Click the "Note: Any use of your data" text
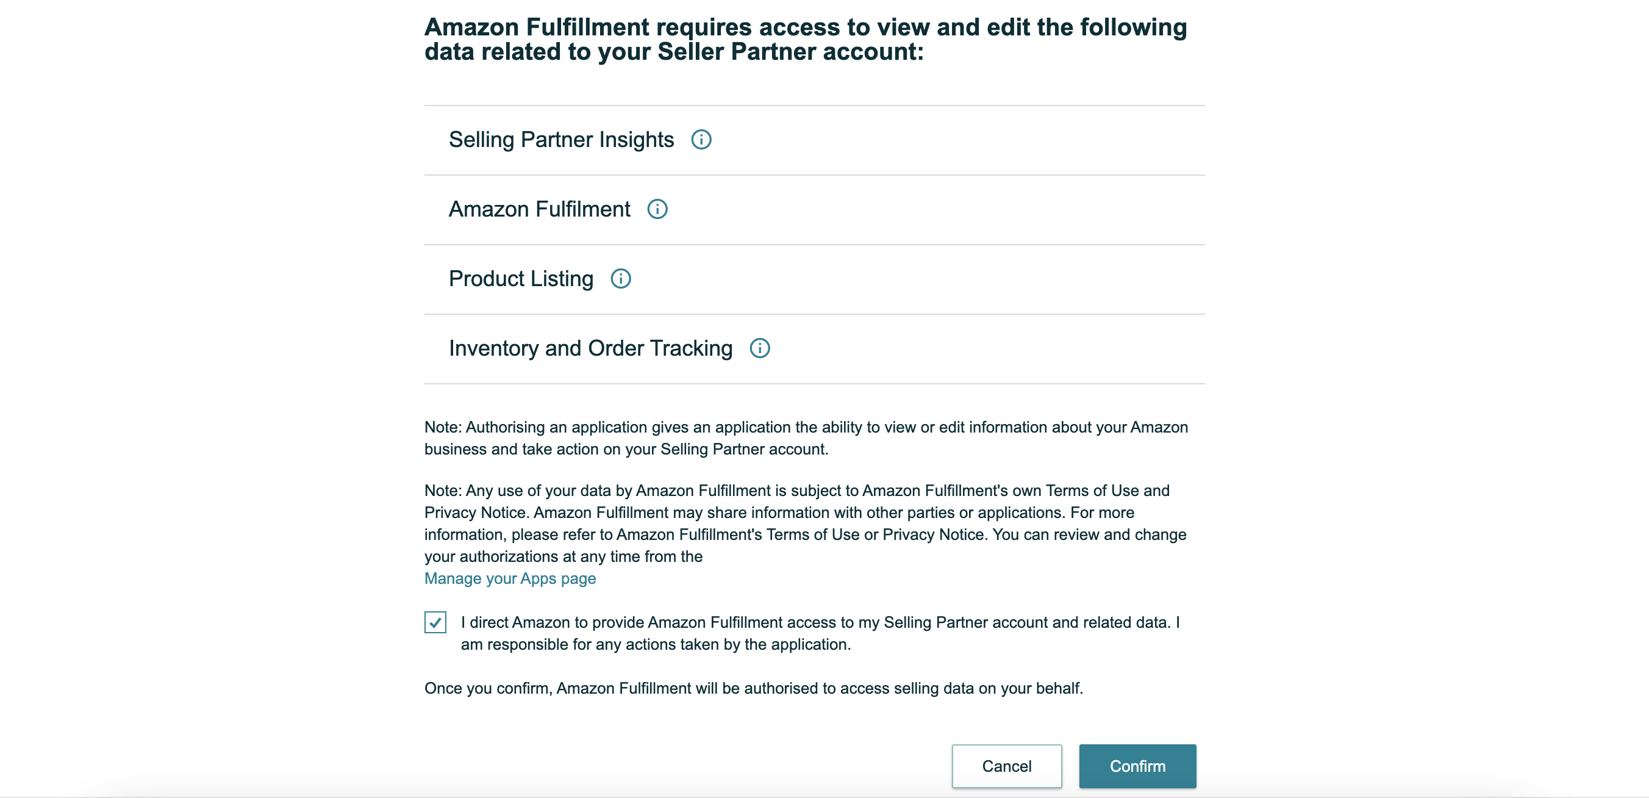Image resolution: width=1649 pixels, height=798 pixels. point(796,491)
